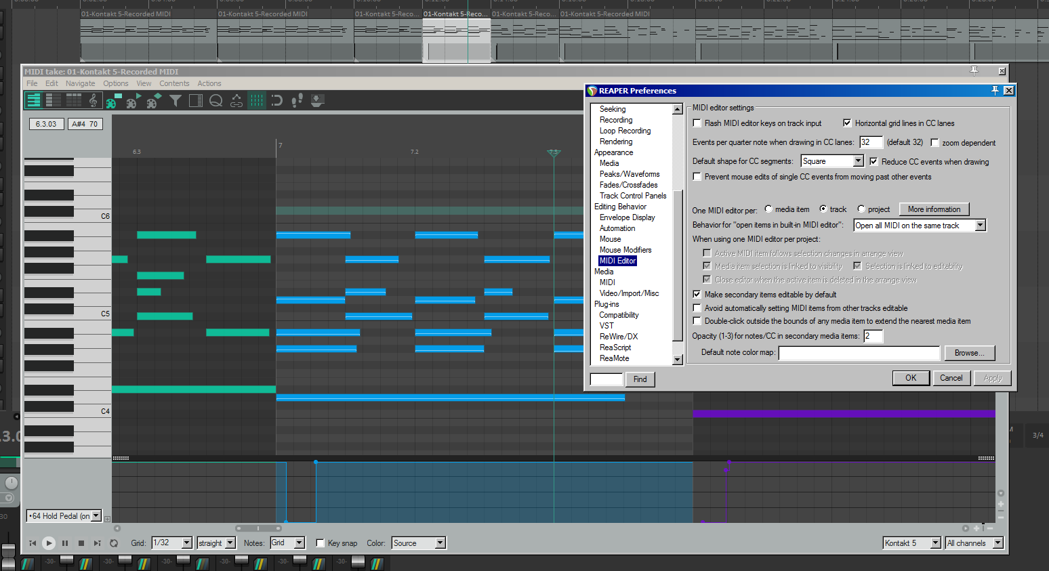Viewport: 1049px width, 571px height.
Task: Click the insert-into-tray download icon
Action: [317, 101]
